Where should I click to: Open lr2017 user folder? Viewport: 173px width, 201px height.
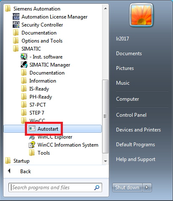(122, 39)
